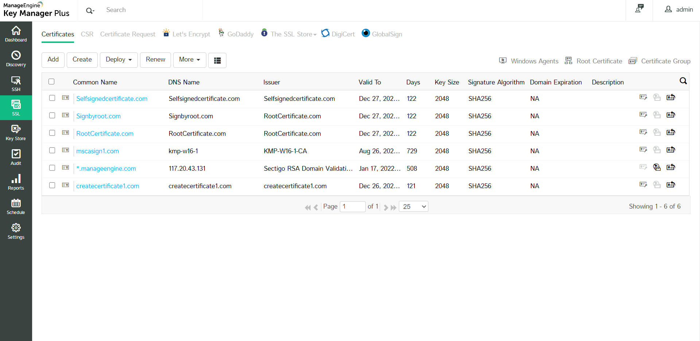Click the table search magnifier icon

click(683, 81)
